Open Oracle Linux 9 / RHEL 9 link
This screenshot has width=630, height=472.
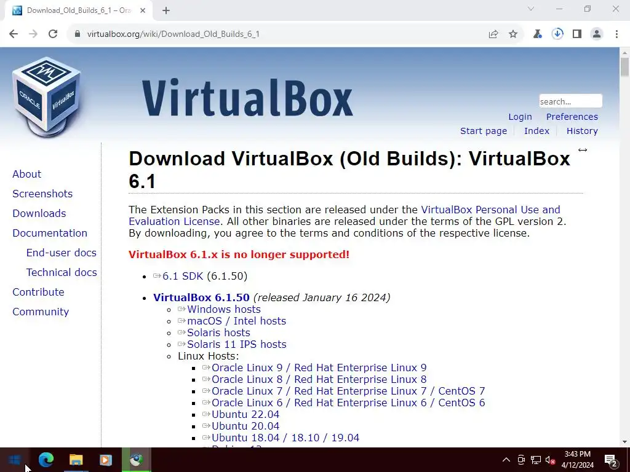[x=319, y=368]
